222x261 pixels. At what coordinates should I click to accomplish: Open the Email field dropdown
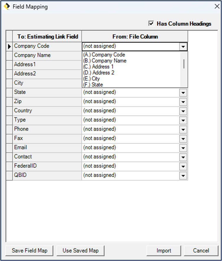(x=183, y=147)
